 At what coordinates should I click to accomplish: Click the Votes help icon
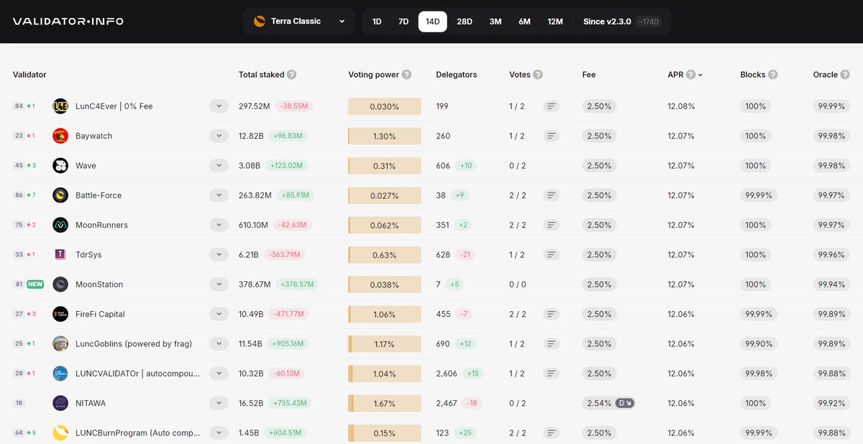point(538,75)
